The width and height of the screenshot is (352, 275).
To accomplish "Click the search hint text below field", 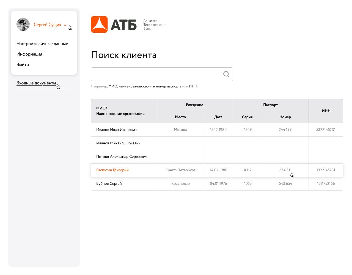I will (x=144, y=86).
